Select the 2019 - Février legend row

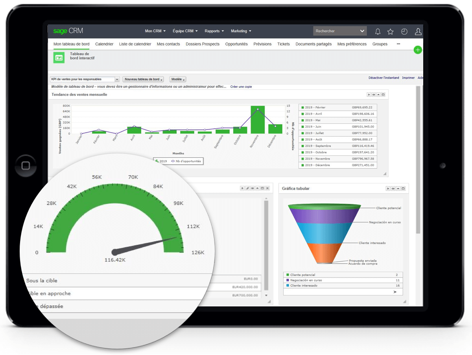(x=337, y=107)
